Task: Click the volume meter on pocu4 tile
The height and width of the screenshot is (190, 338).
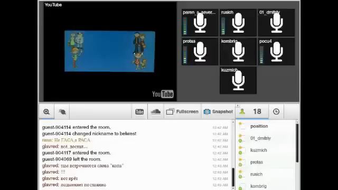Action: tap(261, 55)
